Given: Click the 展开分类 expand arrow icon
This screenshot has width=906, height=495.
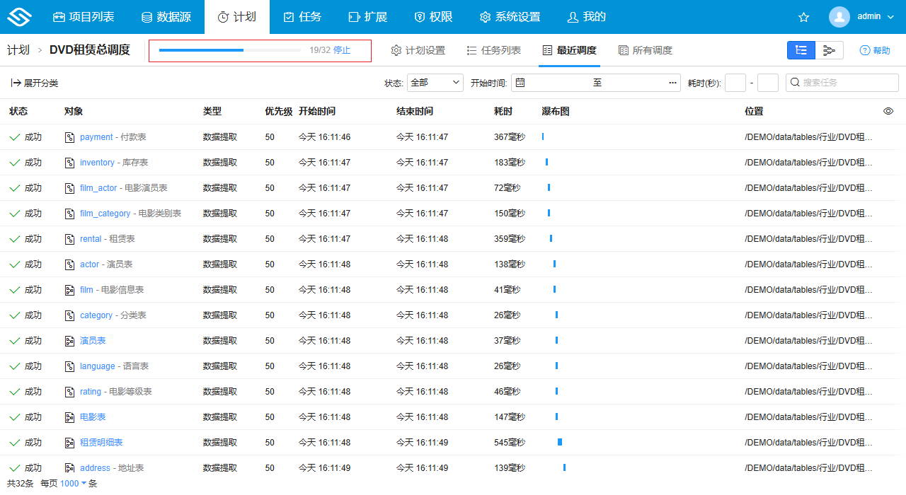Looking at the screenshot, I should click(16, 83).
